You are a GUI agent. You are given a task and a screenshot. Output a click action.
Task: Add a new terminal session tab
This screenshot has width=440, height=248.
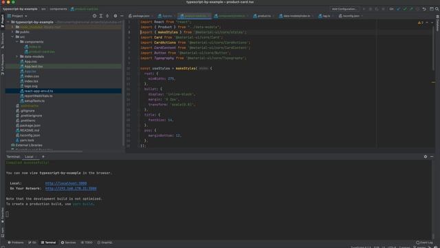click(43, 156)
